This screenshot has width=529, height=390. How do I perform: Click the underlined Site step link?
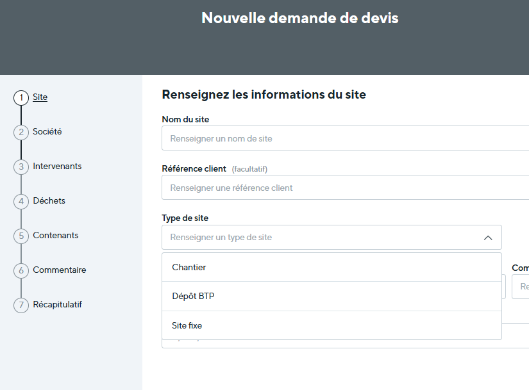(40, 97)
